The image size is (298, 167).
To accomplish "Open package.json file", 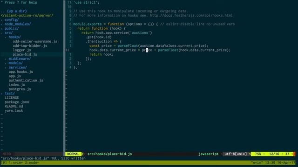I will coord(17,102).
